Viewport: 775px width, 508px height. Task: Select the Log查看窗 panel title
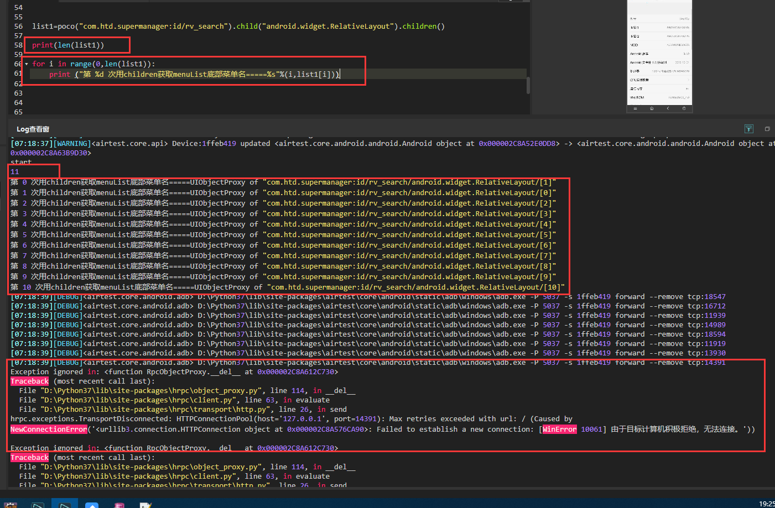(x=33, y=129)
